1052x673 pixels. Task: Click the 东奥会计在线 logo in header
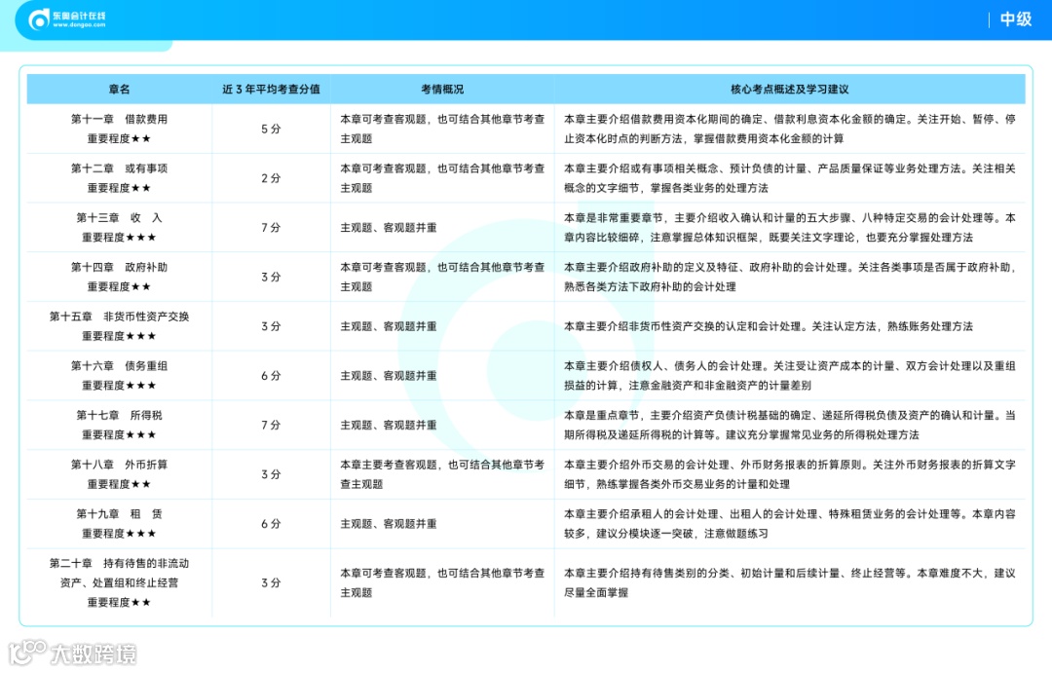click(67, 19)
